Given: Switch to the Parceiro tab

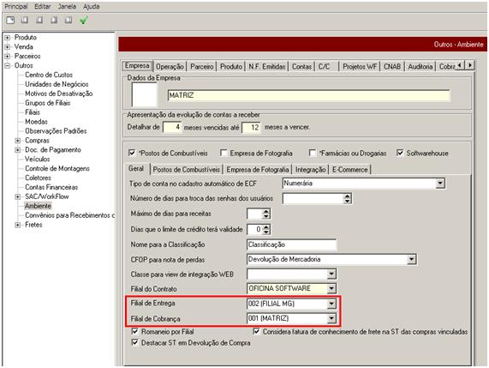Looking at the screenshot, I should point(202,67).
